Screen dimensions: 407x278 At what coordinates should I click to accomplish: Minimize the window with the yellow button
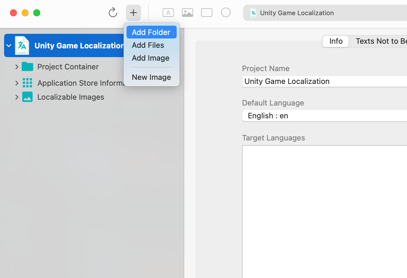tap(25, 13)
